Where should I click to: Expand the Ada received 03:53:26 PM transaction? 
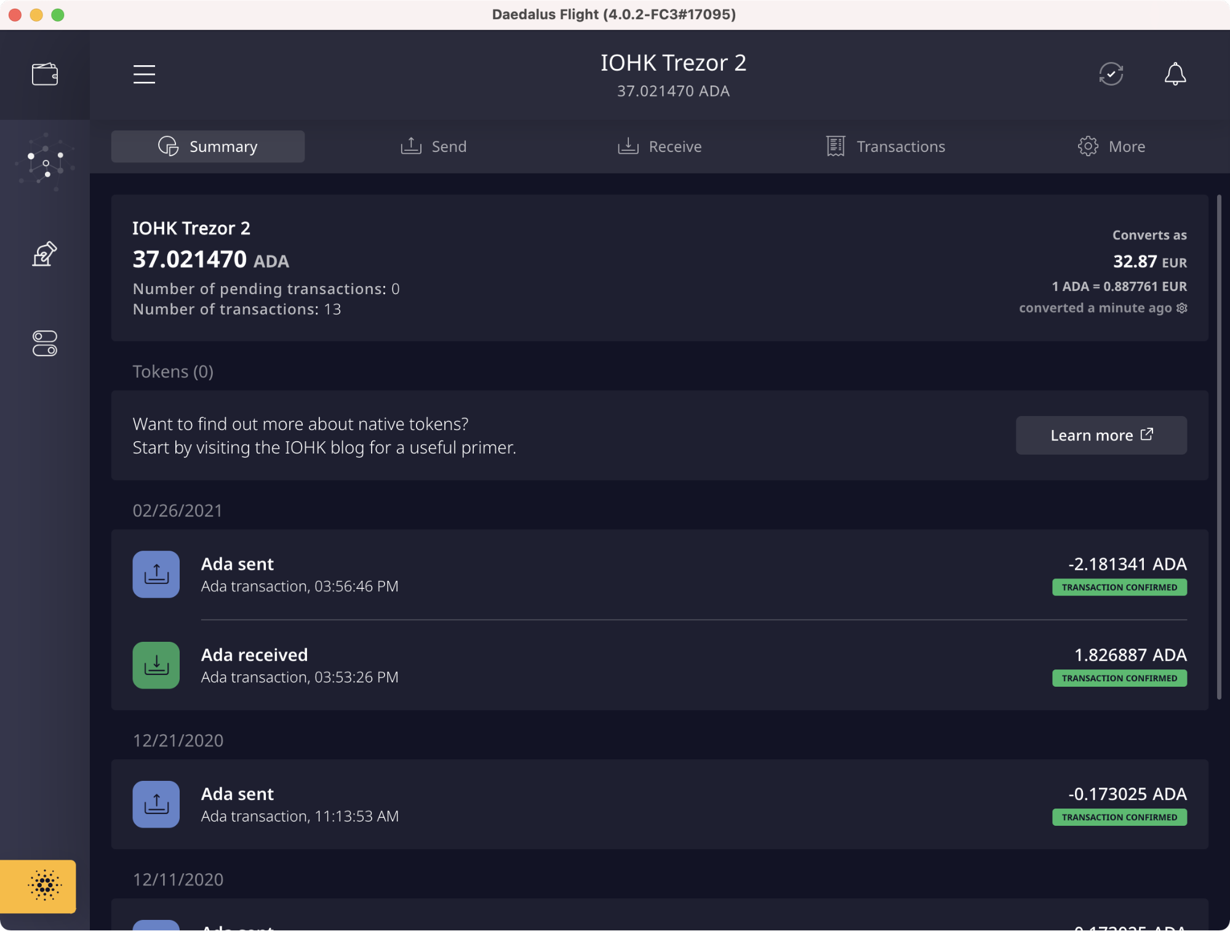point(660,665)
